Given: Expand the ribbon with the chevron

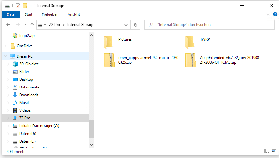Looking at the screenshot, I should [268, 14].
